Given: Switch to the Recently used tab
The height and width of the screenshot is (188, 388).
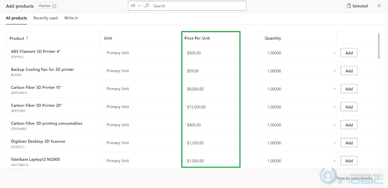Looking at the screenshot, I should [45, 18].
